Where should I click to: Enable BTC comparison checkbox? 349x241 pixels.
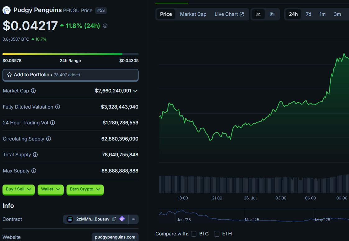[x=194, y=234]
